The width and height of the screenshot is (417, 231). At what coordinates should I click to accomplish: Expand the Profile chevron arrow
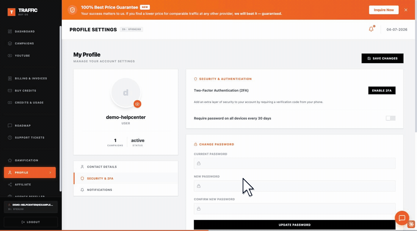(x=50, y=173)
